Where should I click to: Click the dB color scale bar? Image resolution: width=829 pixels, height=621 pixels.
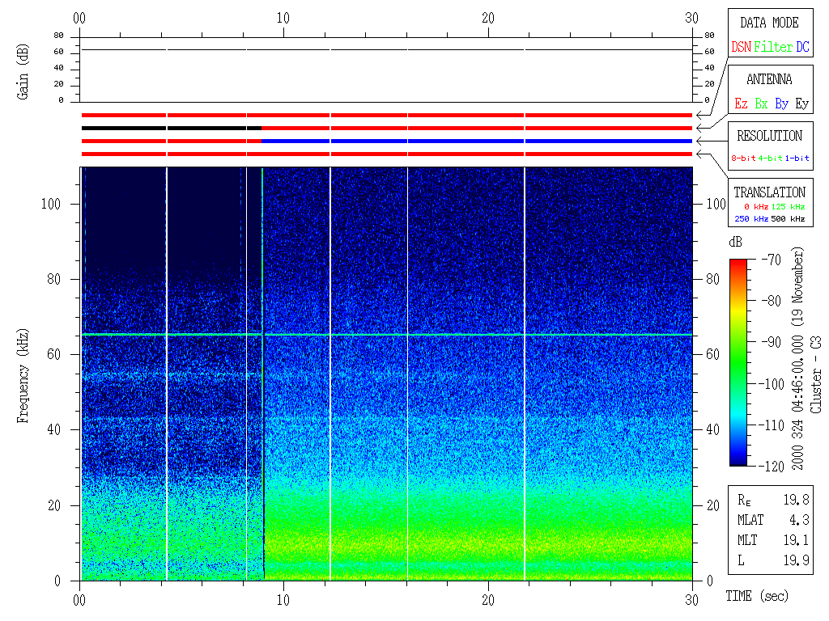click(x=738, y=362)
